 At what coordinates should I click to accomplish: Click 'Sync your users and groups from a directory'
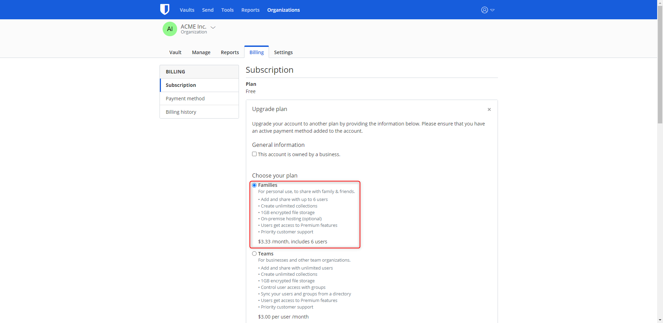click(x=306, y=294)
